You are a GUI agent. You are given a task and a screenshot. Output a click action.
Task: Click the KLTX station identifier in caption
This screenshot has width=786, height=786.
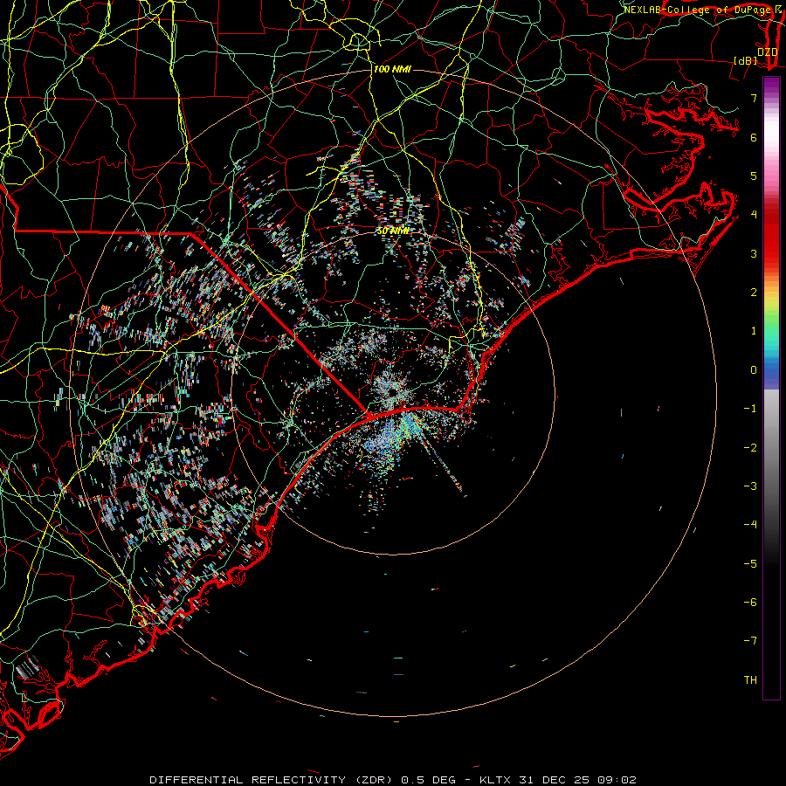coord(494,780)
